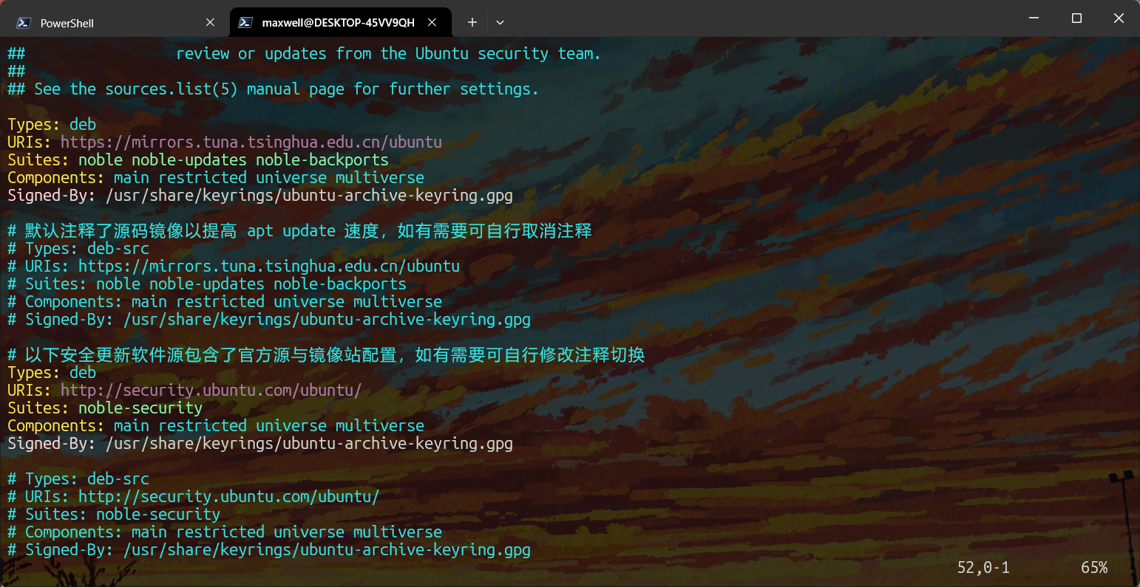Click the Chinese comment mentioning apt update
Image resolution: width=1140 pixels, height=587 pixels.
tap(300, 230)
